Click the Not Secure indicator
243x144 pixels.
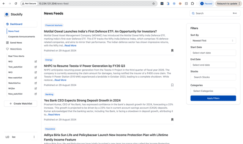(29, 3)
